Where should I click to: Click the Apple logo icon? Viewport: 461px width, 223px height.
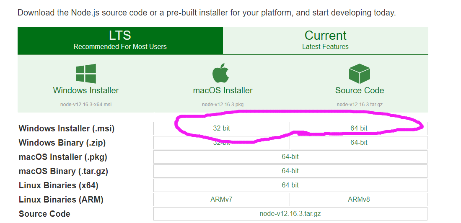coord(221,74)
